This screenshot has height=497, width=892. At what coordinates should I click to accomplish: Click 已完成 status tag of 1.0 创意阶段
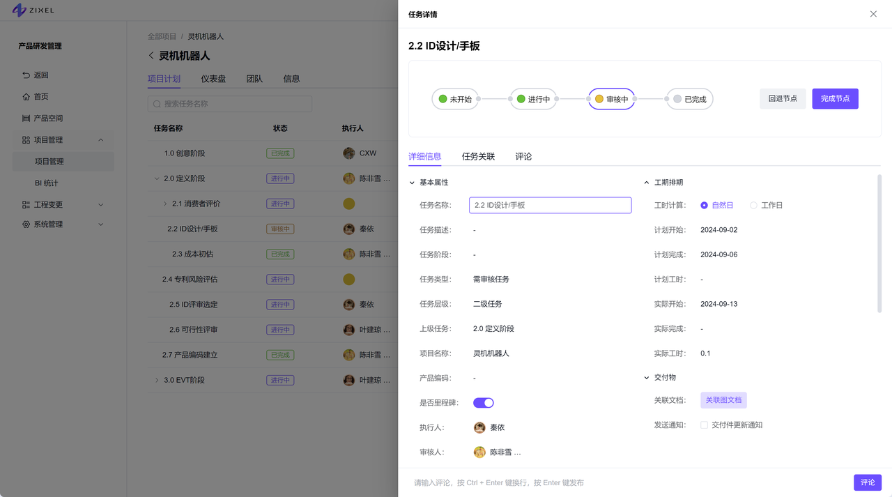coord(280,153)
